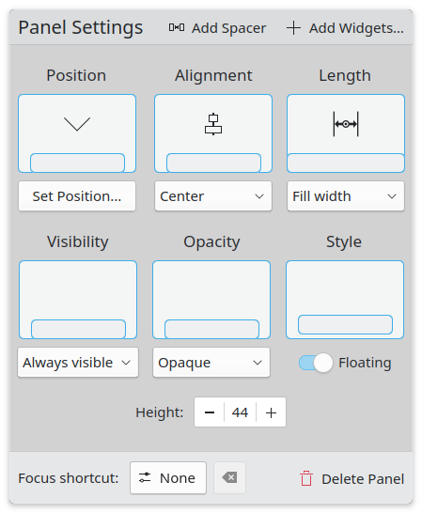Viewport: 422px width, 513px height.
Task: Click the Length fill-width icon preview
Action: [346, 124]
